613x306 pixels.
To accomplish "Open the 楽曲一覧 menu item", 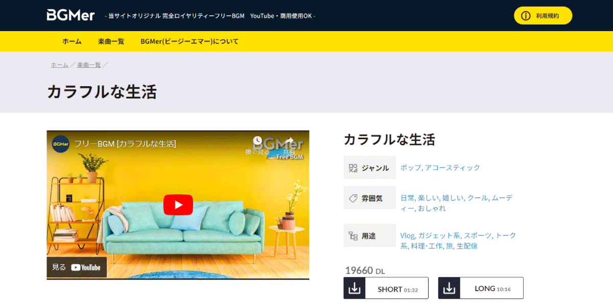I will point(111,41).
